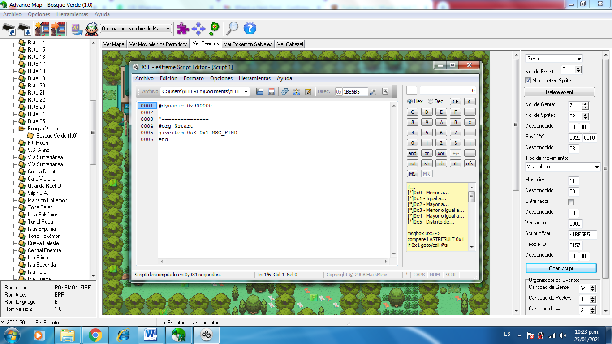Click the notepad icon in XSE toolbar
The height and width of the screenshot is (344, 612).
coord(308,91)
